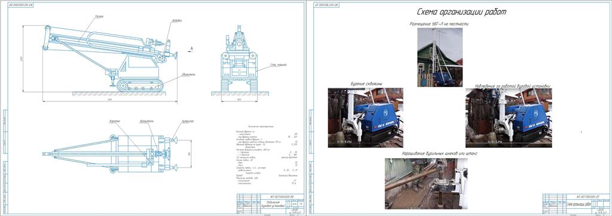The image size is (612, 216).
Task: Click the 'Лебедка' callout label
Action: pos(176,21)
